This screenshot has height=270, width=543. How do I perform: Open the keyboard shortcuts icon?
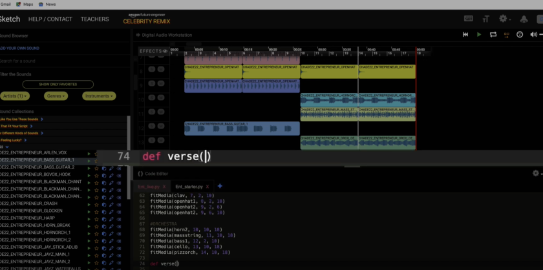tap(469, 19)
